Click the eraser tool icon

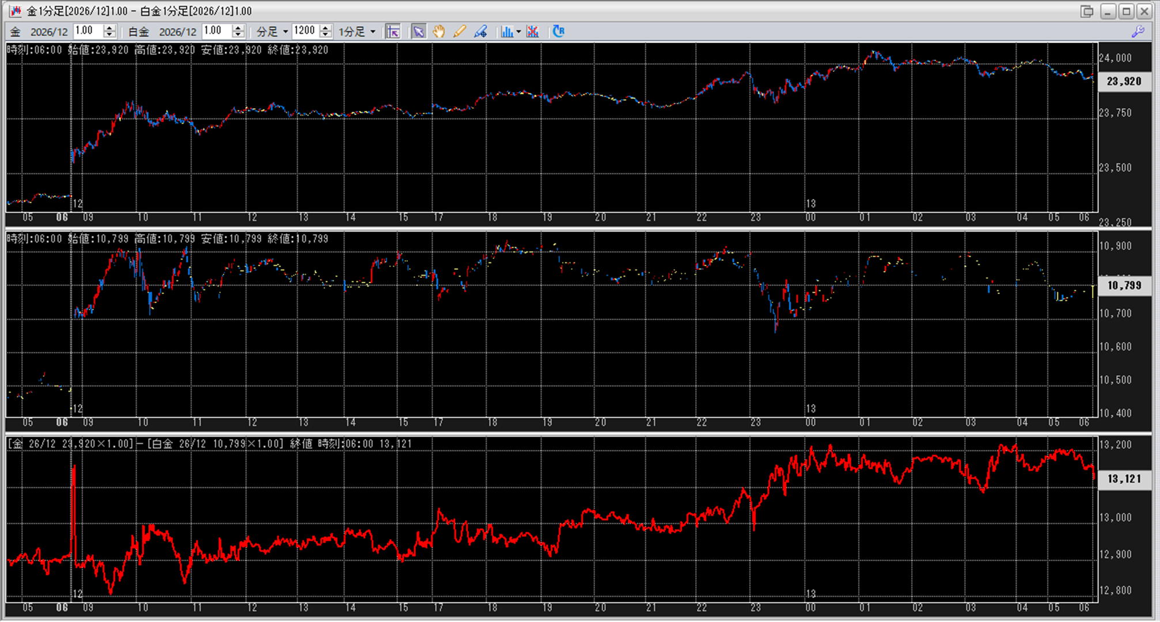(480, 32)
